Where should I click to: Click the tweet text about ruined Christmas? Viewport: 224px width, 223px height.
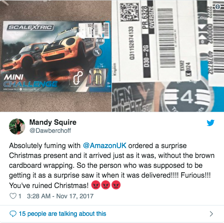(112, 166)
